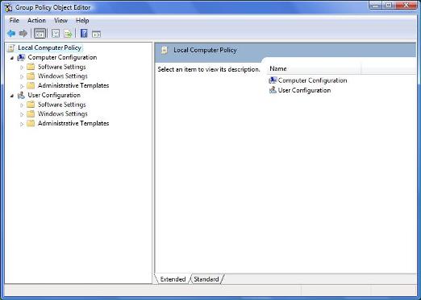Image resolution: width=421 pixels, height=300 pixels.
Task: Toggle the Show/Hide Console Tree button
Action: (40, 34)
